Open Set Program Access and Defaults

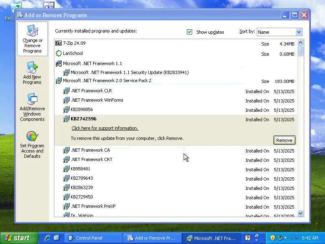32,145
